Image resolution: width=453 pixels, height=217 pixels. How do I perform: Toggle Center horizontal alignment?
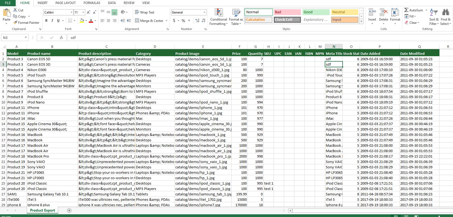[x=109, y=21]
